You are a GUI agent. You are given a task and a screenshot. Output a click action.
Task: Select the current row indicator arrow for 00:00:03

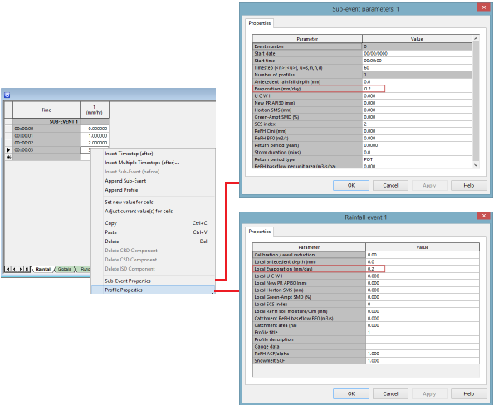click(x=8, y=150)
